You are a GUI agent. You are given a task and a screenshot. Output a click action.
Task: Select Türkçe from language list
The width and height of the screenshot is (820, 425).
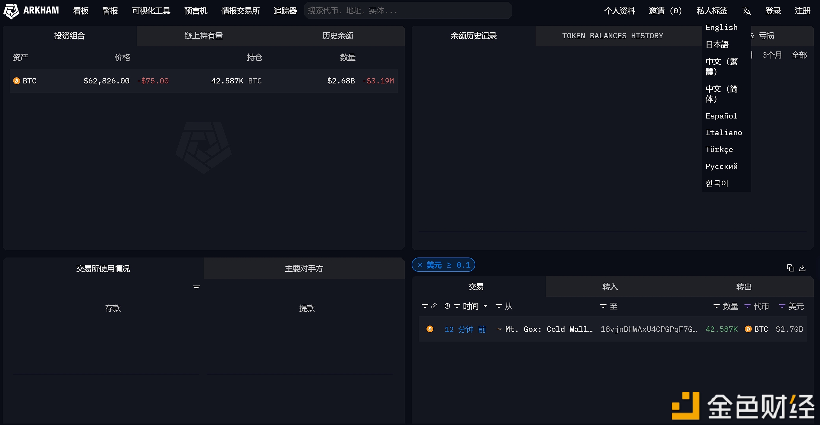[x=719, y=149]
